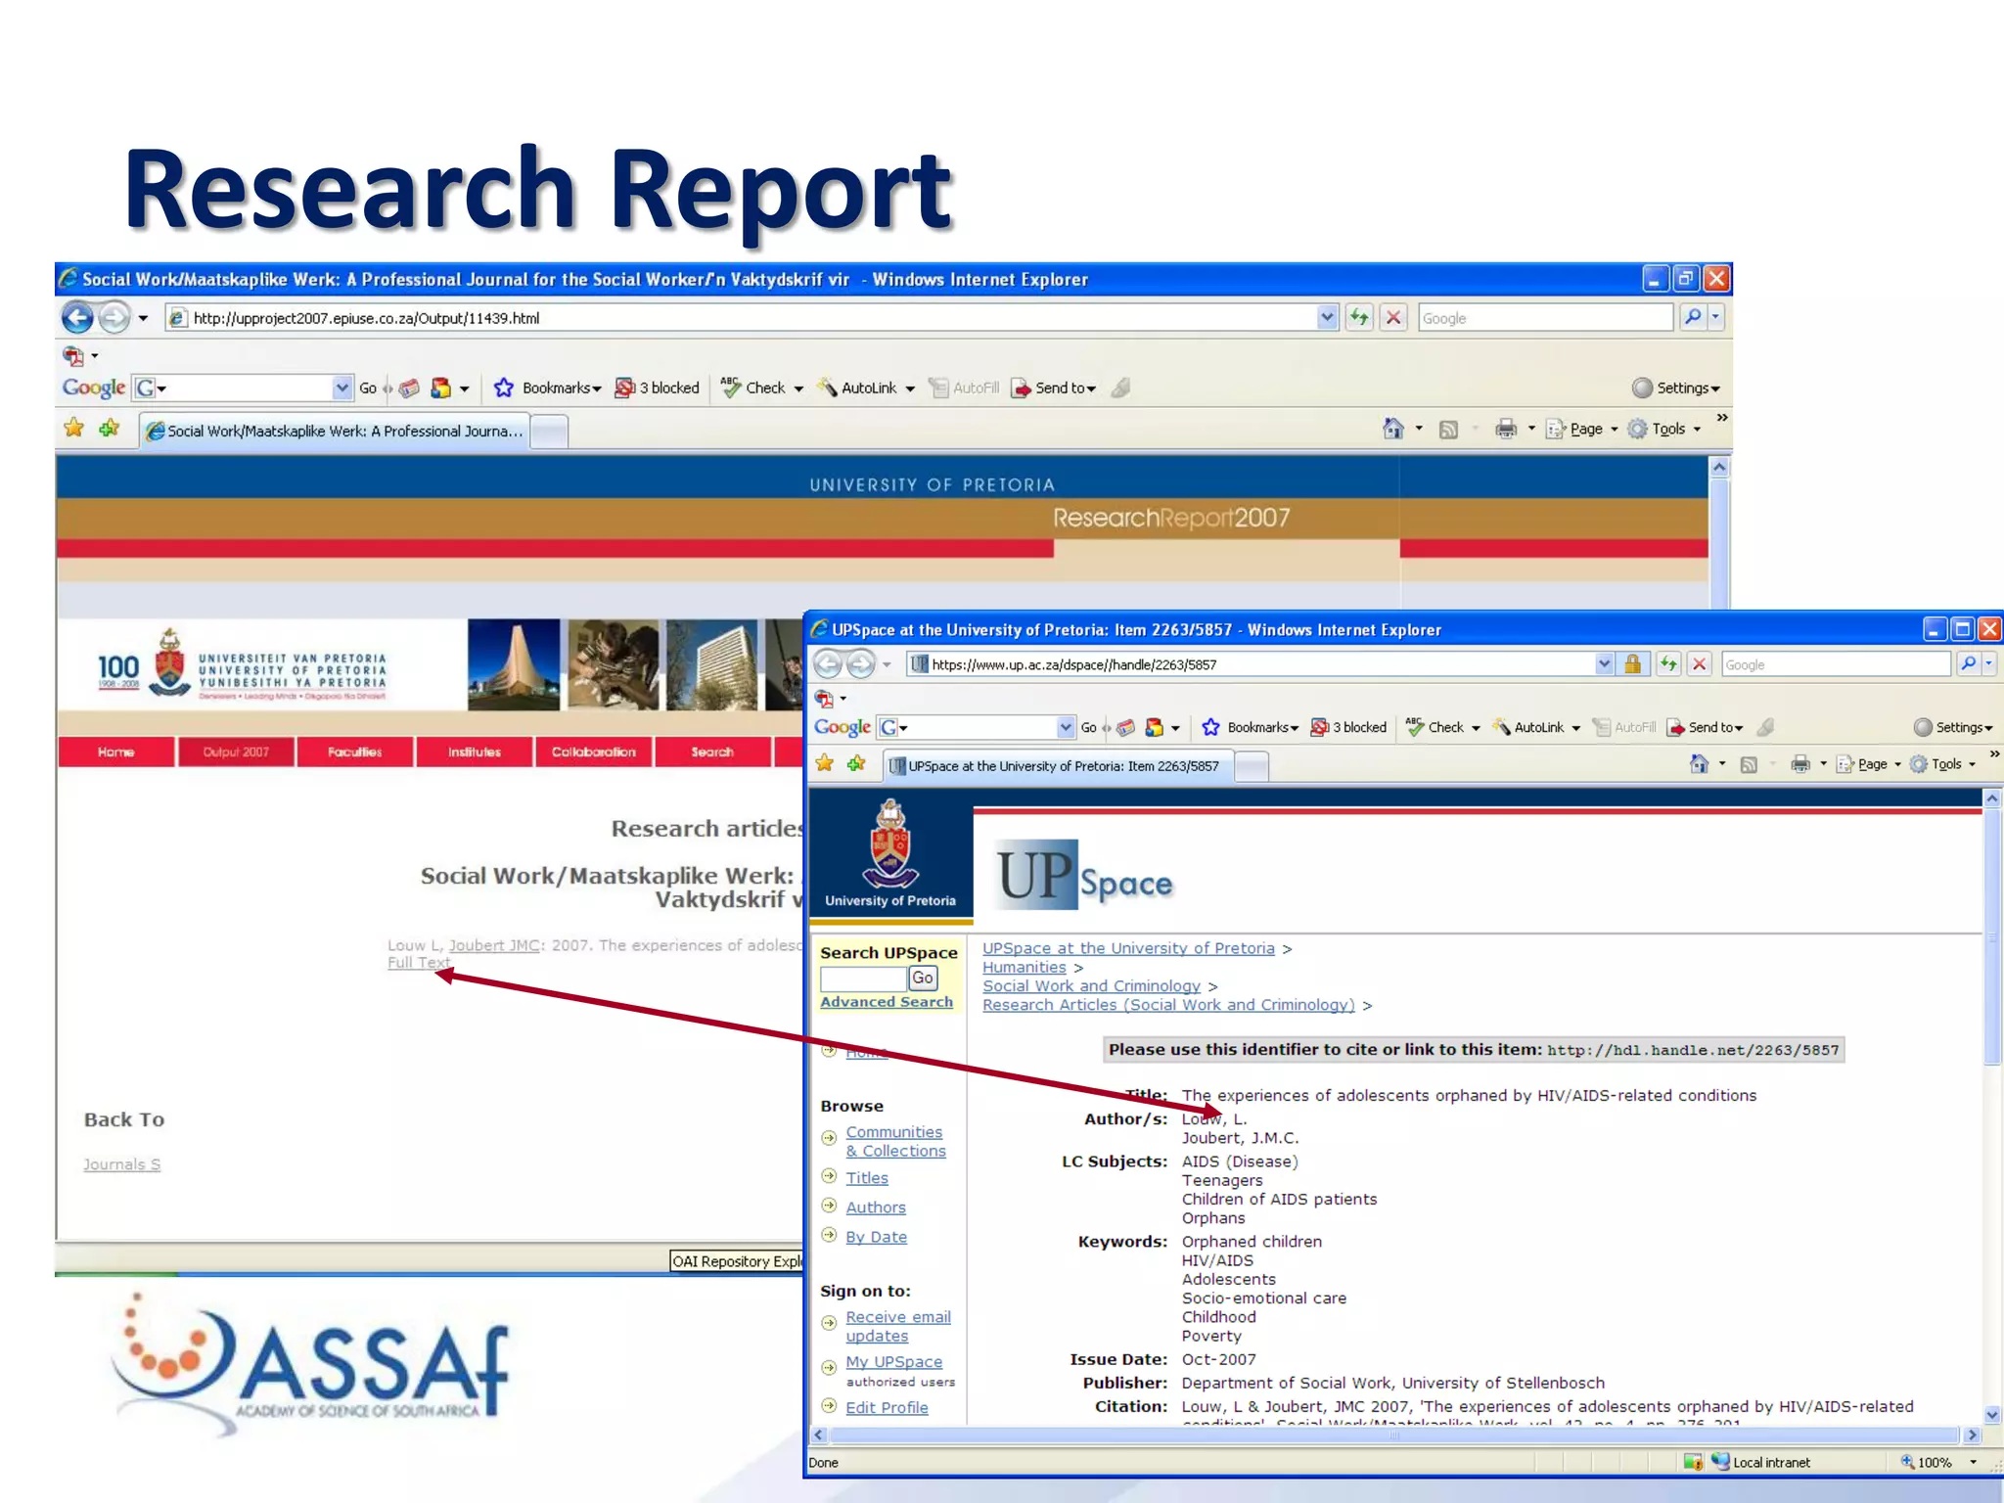The width and height of the screenshot is (2004, 1503).
Task: Open Favorites star in Social Work window
Action: pos(74,429)
